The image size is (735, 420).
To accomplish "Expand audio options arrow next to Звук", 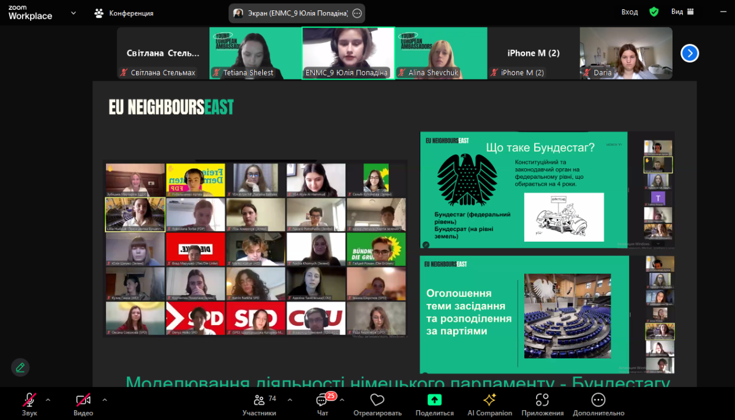I will coord(48,400).
